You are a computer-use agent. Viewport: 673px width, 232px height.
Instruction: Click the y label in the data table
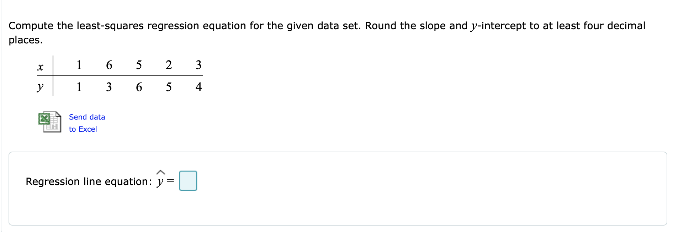40,87
